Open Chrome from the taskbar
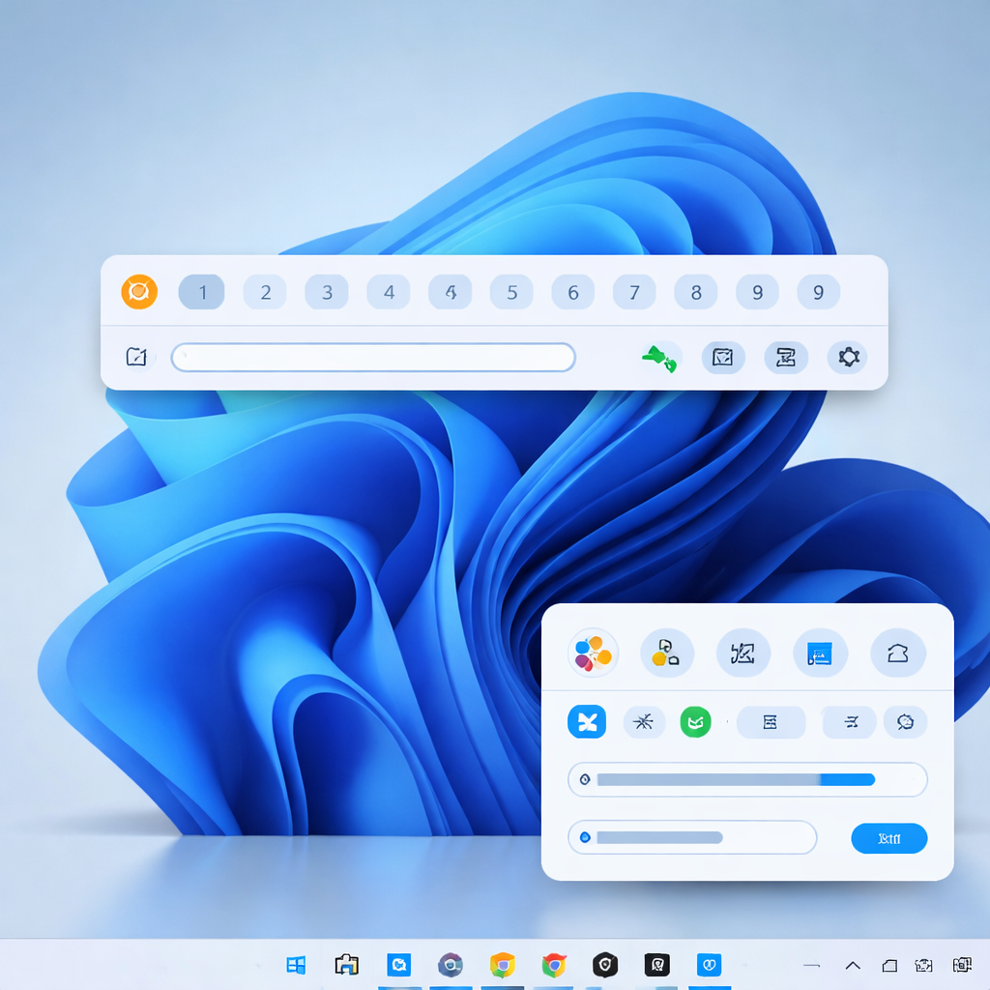 click(x=554, y=965)
